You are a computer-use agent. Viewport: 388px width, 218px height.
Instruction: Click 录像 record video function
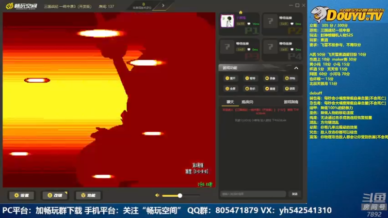click(x=270, y=78)
